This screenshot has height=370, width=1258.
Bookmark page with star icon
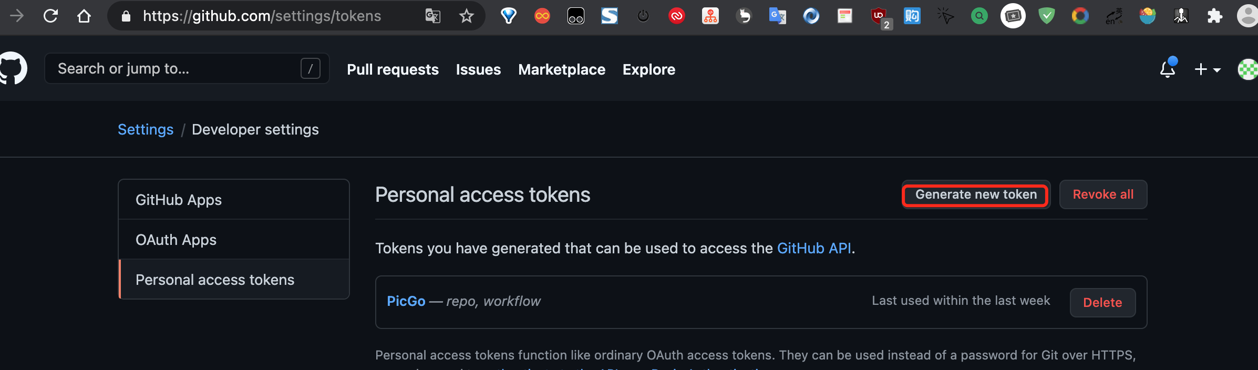[466, 16]
